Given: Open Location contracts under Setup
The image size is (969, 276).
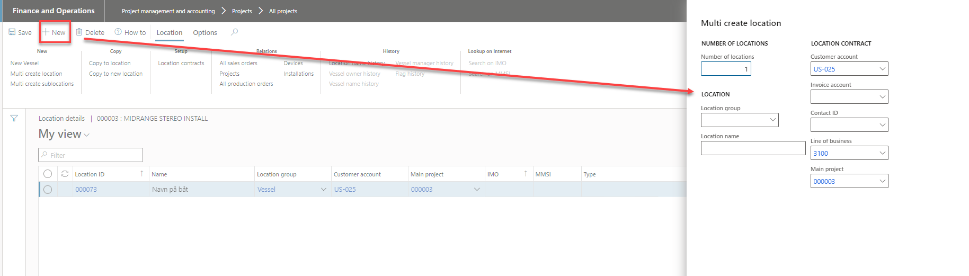Looking at the screenshot, I should pyautogui.click(x=181, y=63).
